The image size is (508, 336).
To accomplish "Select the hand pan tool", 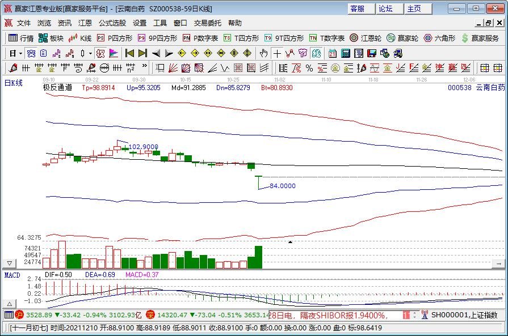I will [263, 53].
